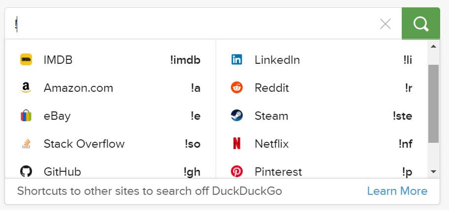Open the Learn More link
This screenshot has width=449, height=212.
coord(397,191)
